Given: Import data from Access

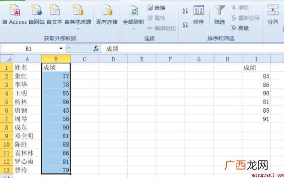Looking at the screenshot, I should [15, 15].
